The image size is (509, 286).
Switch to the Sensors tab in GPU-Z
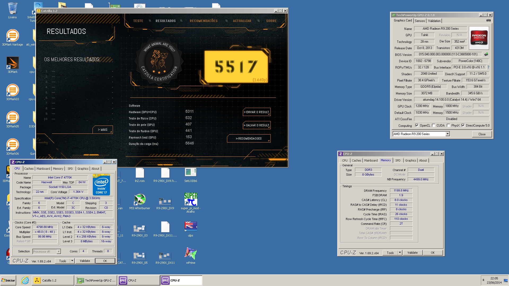click(420, 21)
